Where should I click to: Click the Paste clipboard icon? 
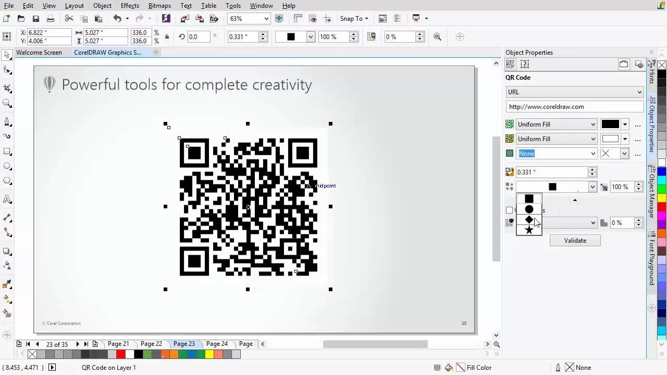click(x=98, y=18)
